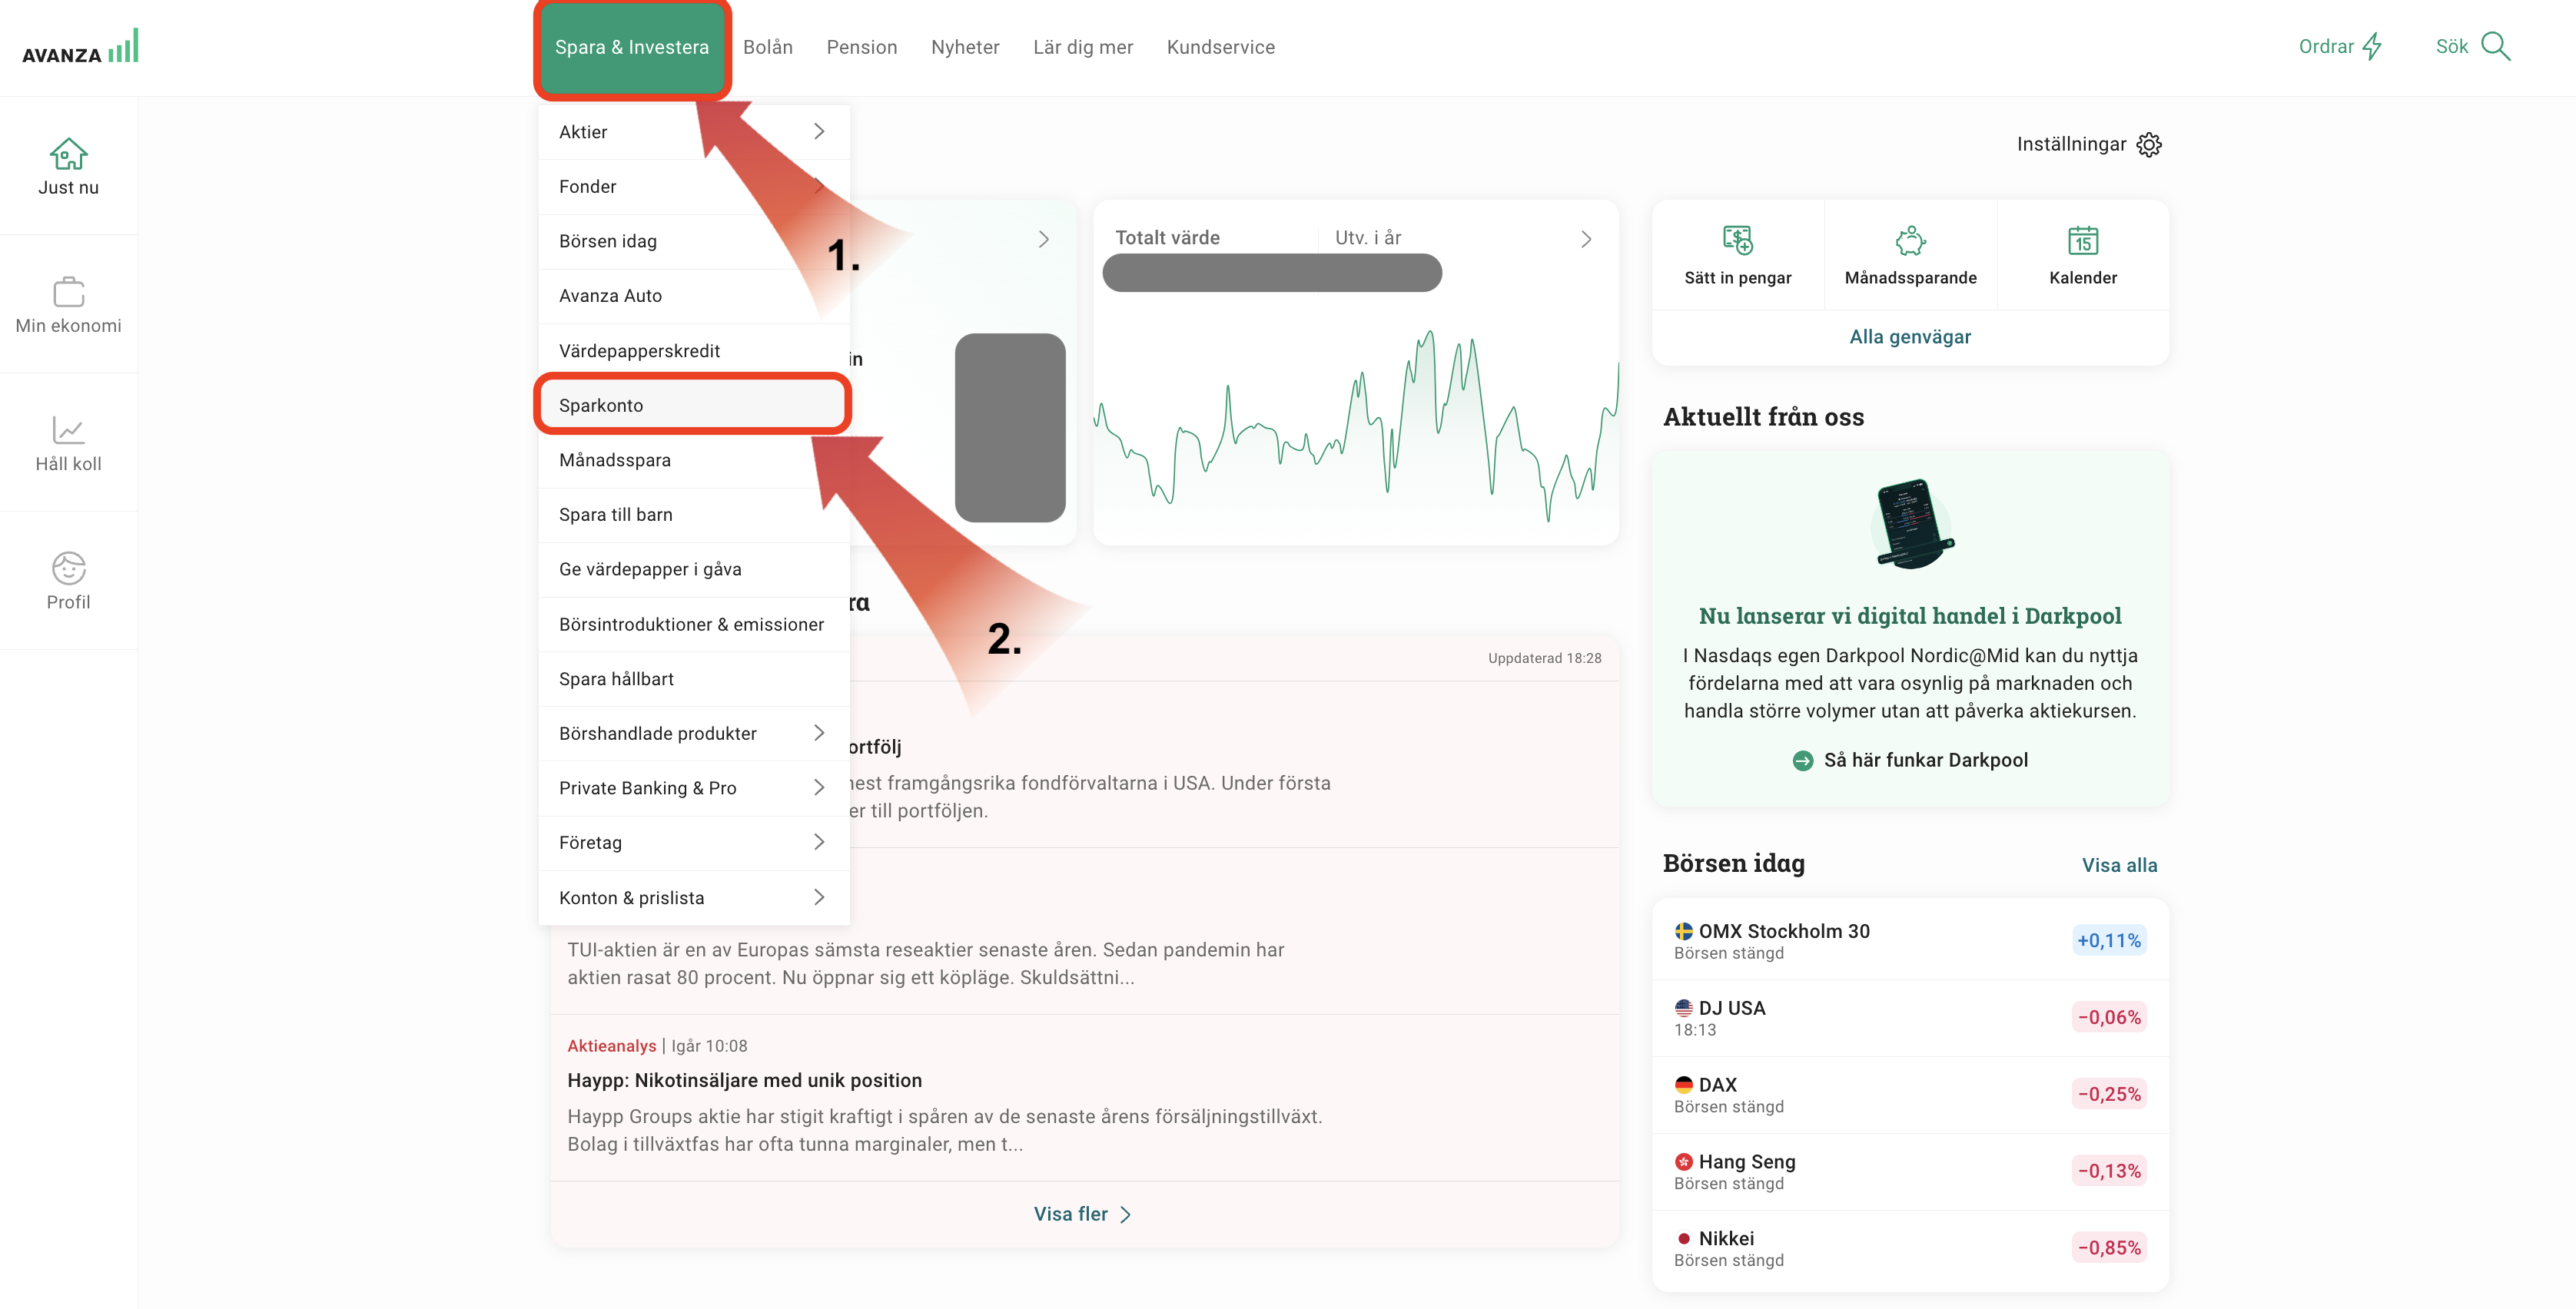Expand the Konton & prislista submenu
This screenshot has height=1309, width=2576.
tap(818, 897)
